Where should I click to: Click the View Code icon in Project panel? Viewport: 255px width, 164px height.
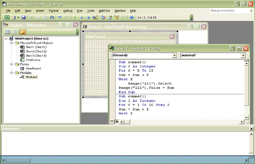tap(8, 32)
